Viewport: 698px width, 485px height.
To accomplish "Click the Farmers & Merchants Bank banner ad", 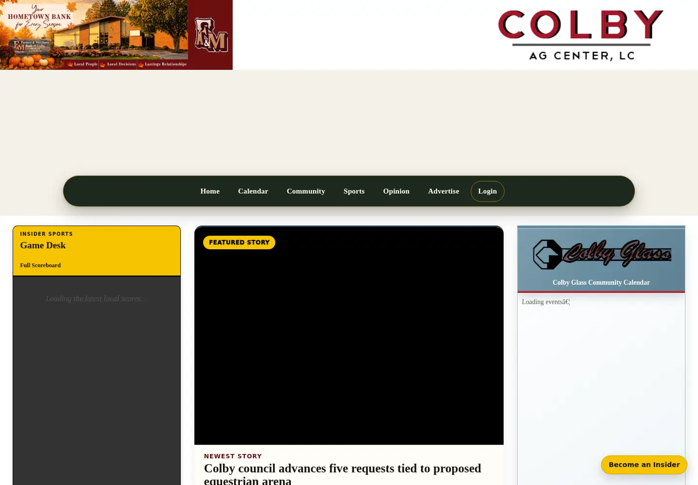I will (x=116, y=35).
